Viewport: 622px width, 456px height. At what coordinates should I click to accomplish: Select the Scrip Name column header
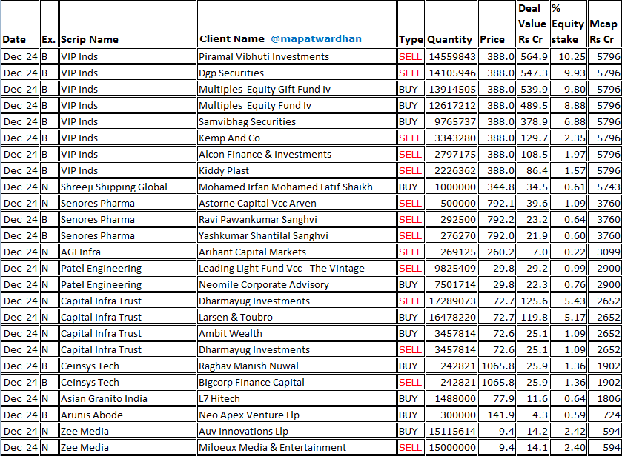coord(90,40)
